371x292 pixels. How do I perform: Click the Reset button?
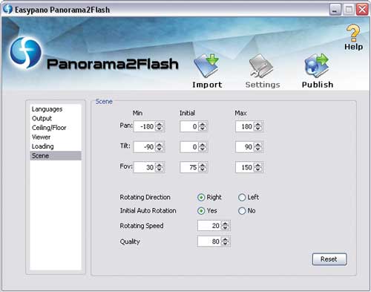click(x=329, y=259)
